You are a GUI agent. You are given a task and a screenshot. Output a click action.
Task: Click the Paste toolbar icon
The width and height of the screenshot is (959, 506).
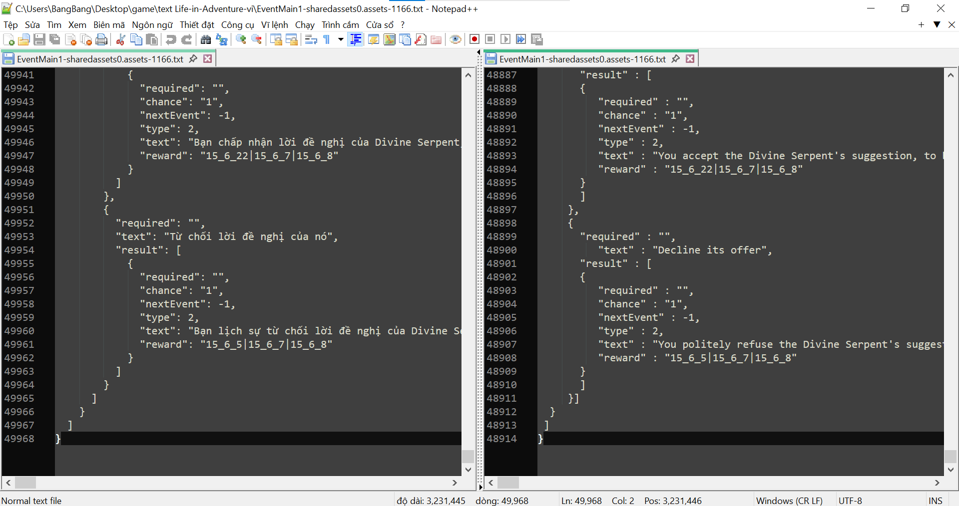point(152,39)
